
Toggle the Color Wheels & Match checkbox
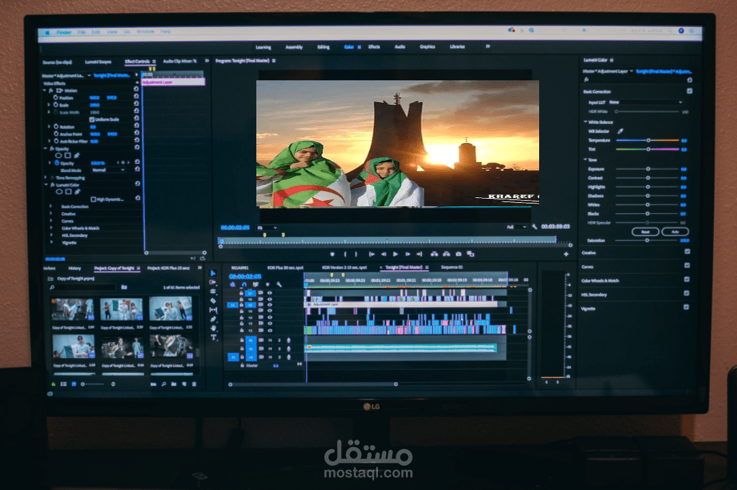[687, 279]
